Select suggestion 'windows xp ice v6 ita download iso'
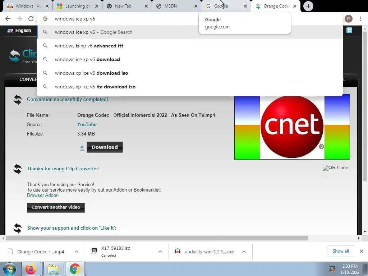The image size is (368, 276). [x=190, y=87]
